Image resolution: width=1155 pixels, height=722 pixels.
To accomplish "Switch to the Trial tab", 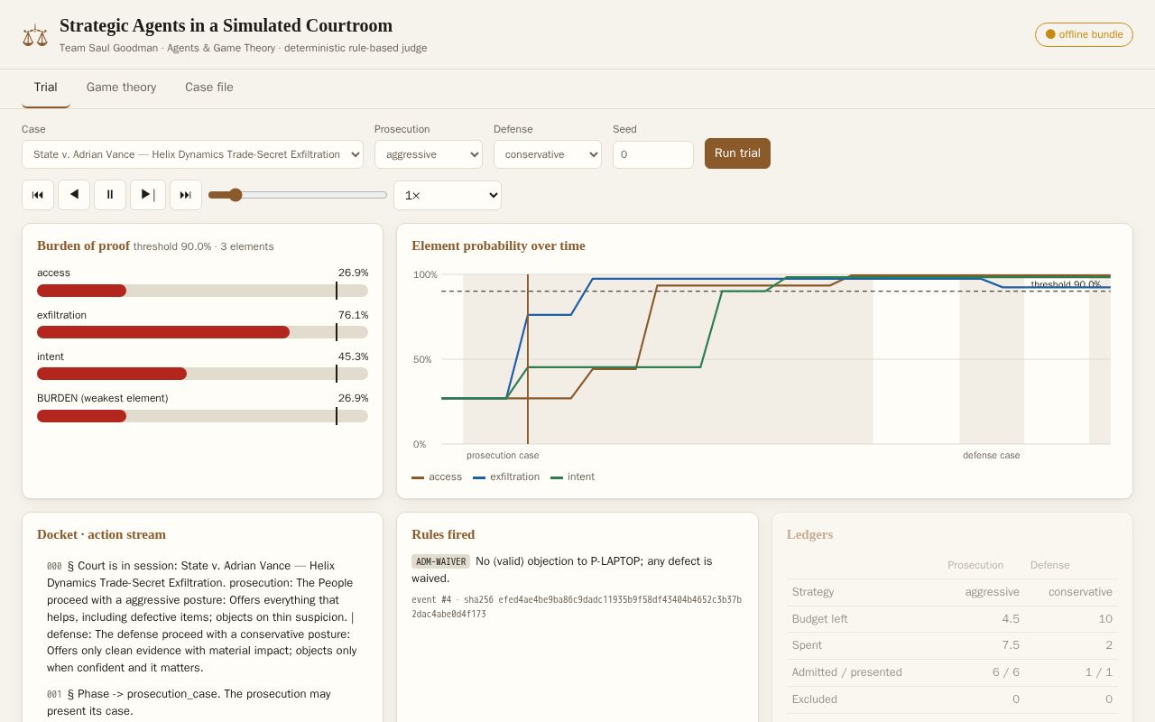I will coord(46,88).
